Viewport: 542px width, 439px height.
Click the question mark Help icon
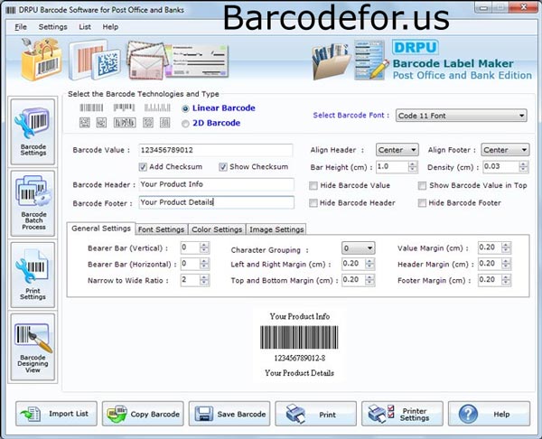pos(468,414)
